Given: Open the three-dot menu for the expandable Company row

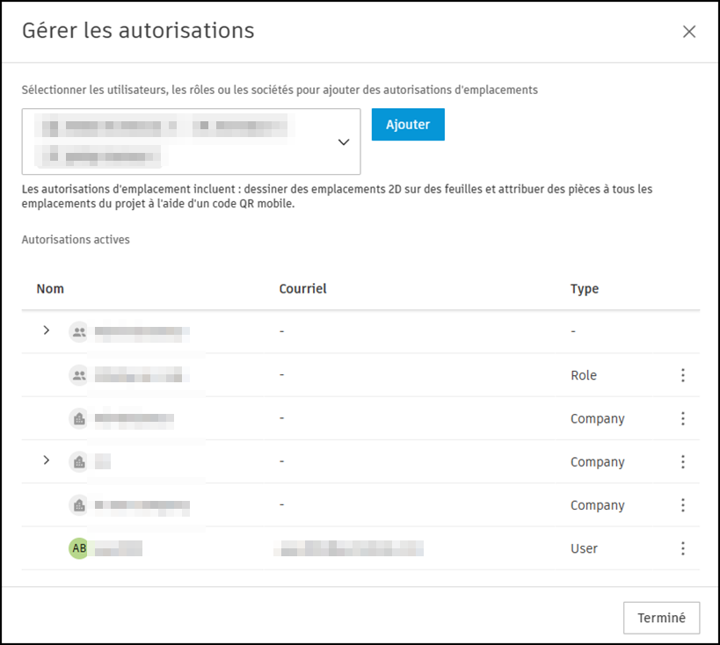Looking at the screenshot, I should (x=683, y=461).
